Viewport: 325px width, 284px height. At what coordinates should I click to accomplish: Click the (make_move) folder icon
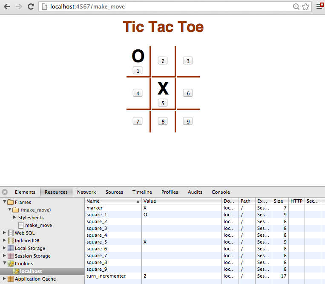point(15,210)
